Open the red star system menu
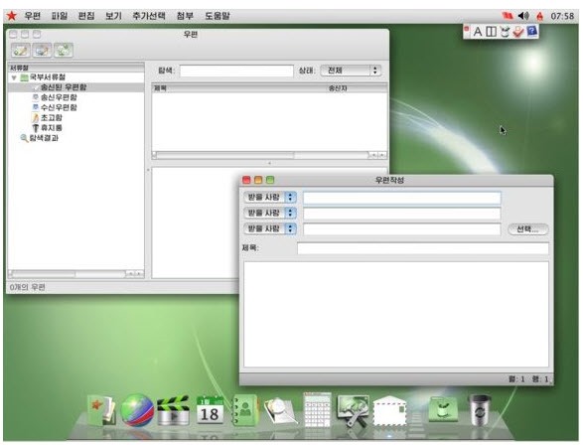Viewport: 583px width, 445px height. 12,16
